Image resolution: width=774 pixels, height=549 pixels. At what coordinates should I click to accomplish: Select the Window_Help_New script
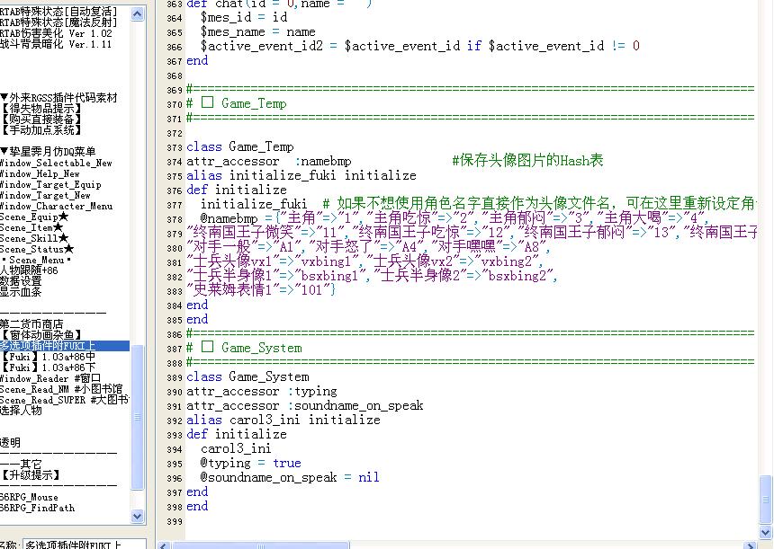(40, 173)
